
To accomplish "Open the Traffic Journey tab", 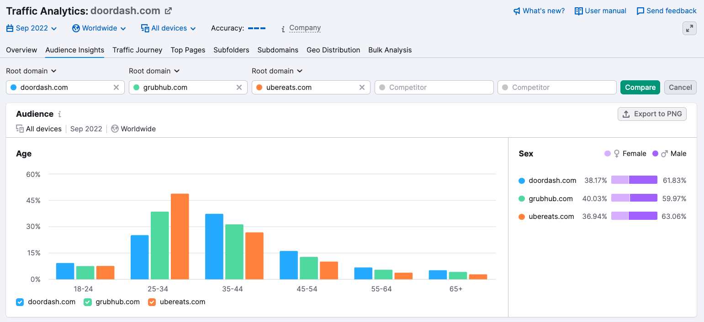I will [138, 50].
